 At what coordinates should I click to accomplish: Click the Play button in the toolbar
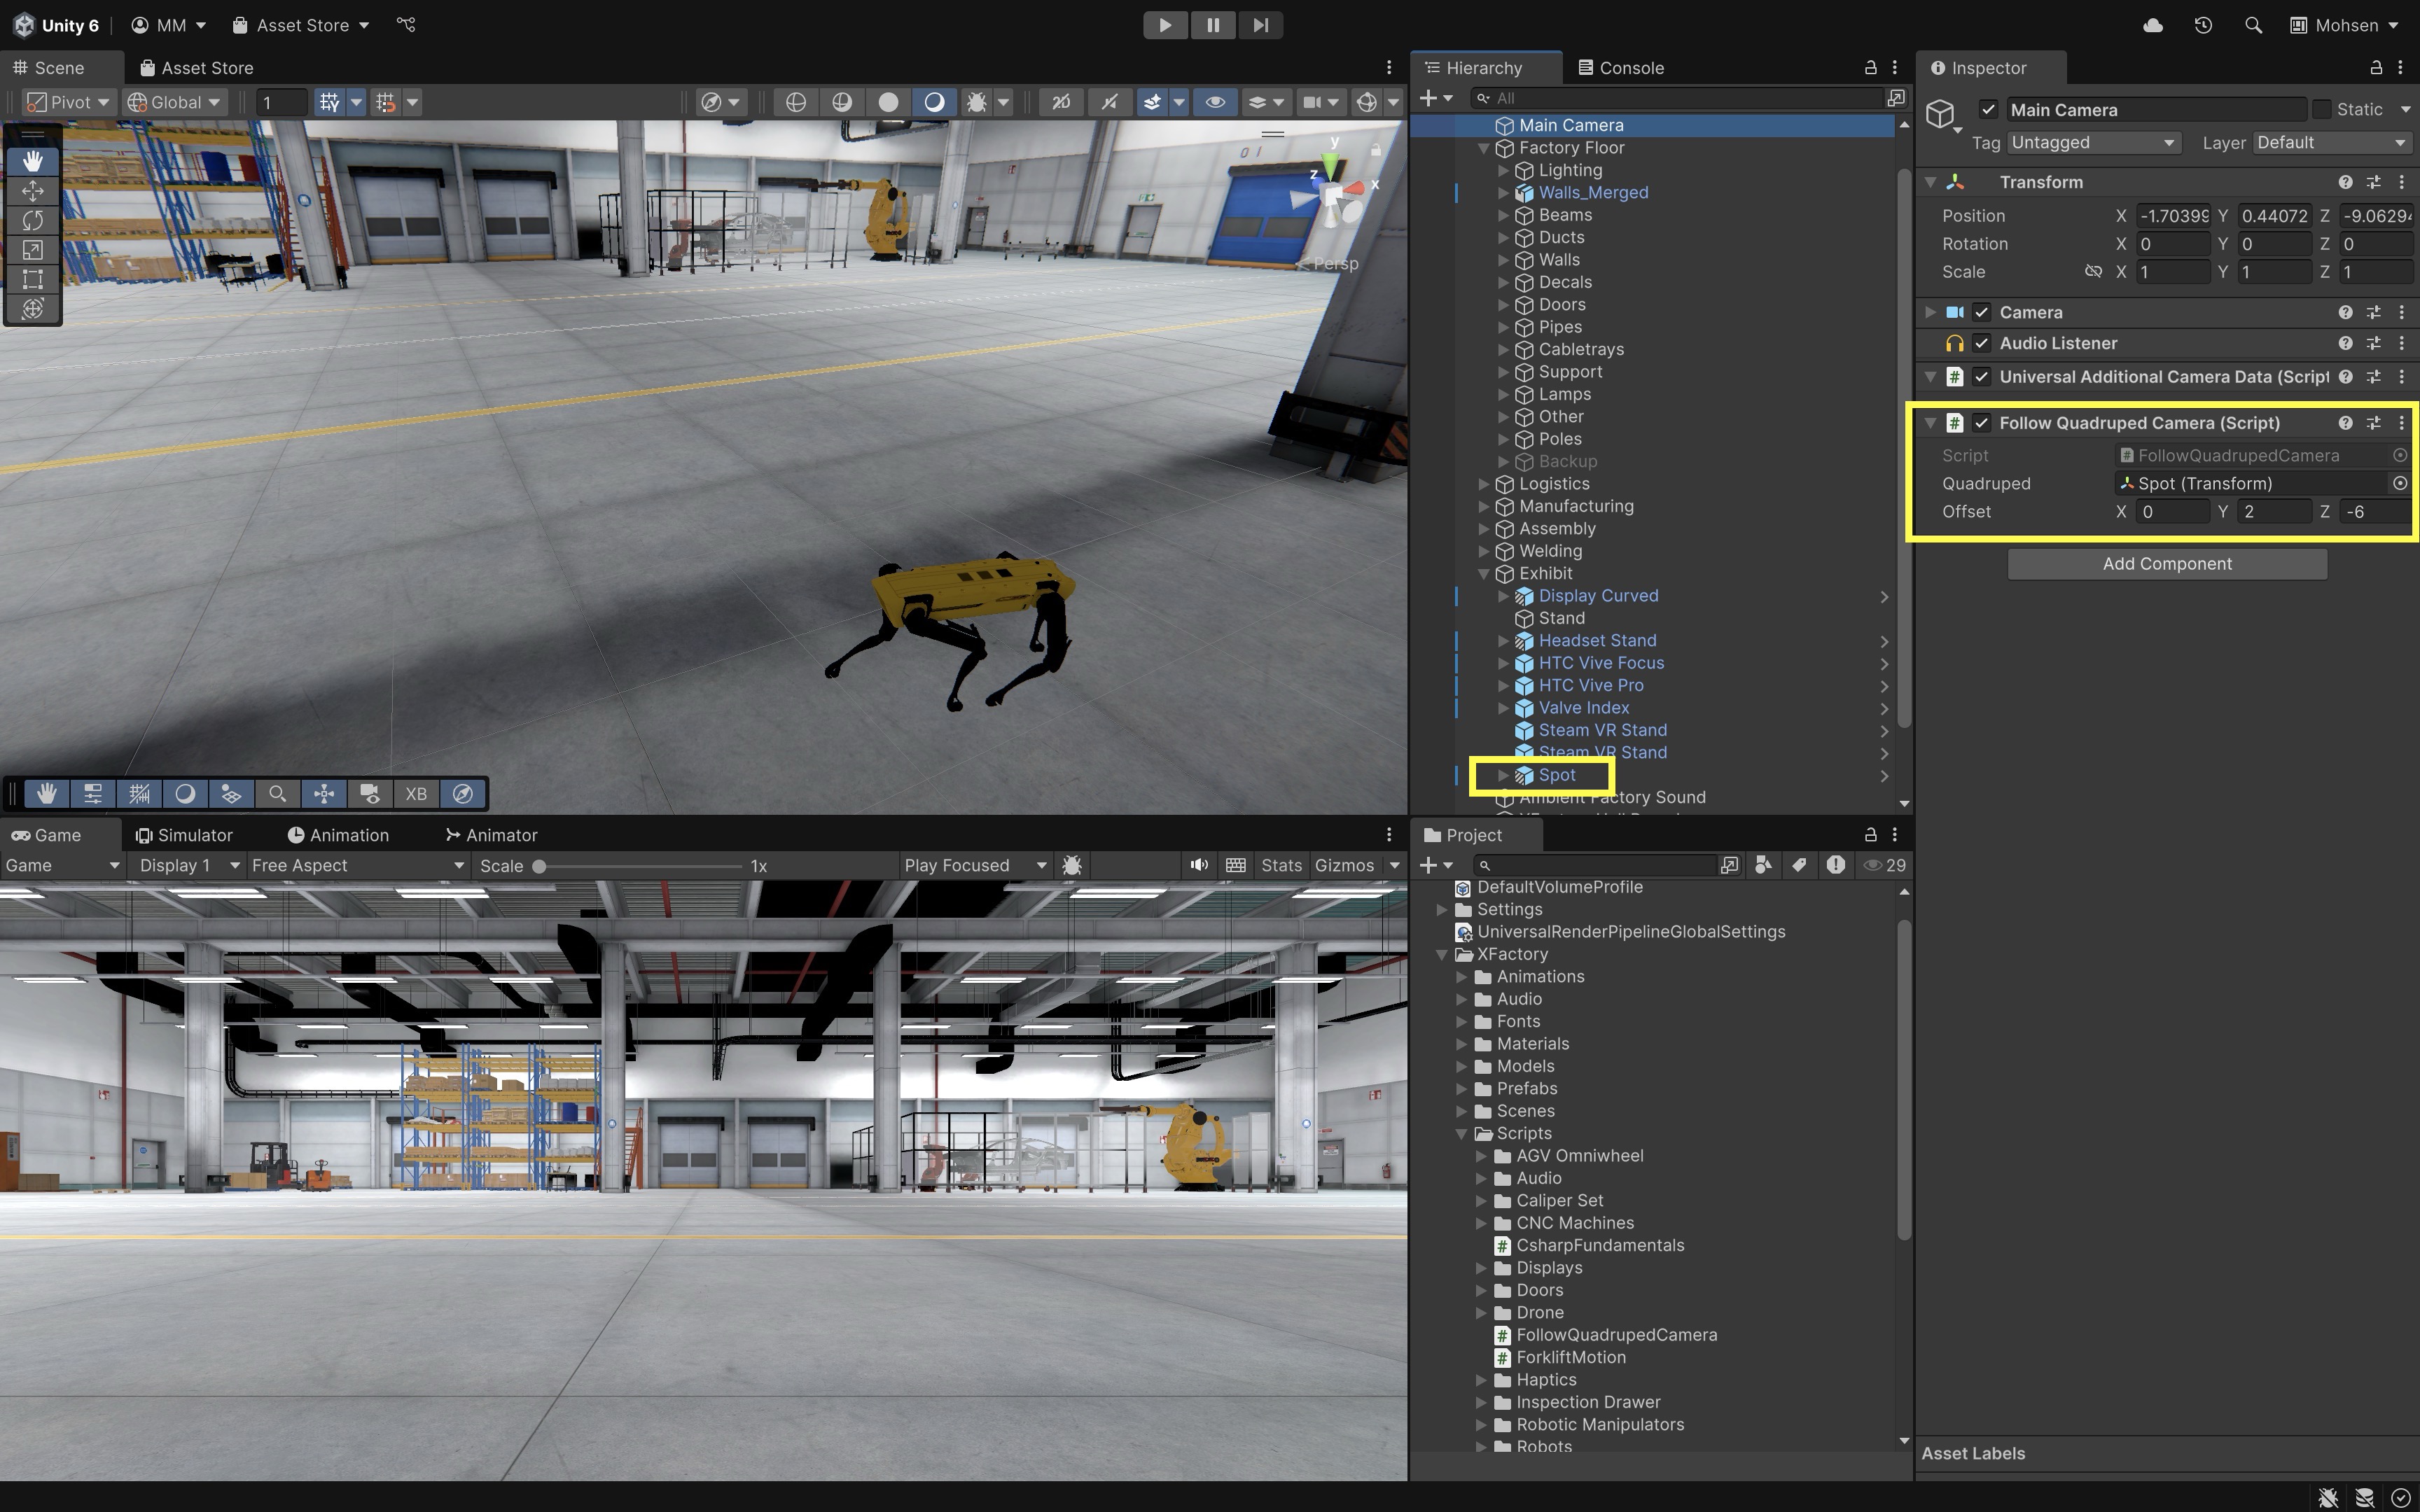pyautogui.click(x=1165, y=25)
